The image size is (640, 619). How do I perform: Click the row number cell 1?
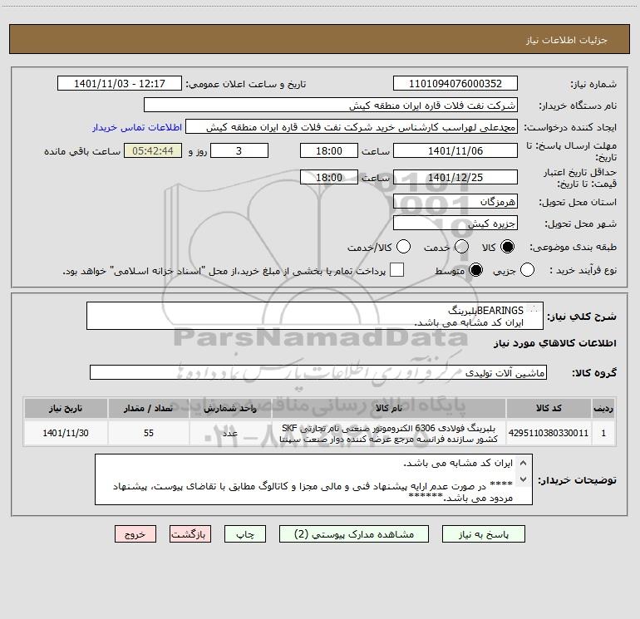[603, 434]
